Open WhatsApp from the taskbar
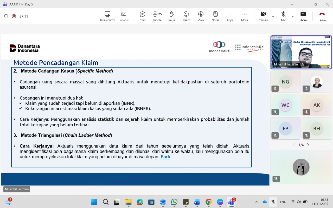 point(174,202)
